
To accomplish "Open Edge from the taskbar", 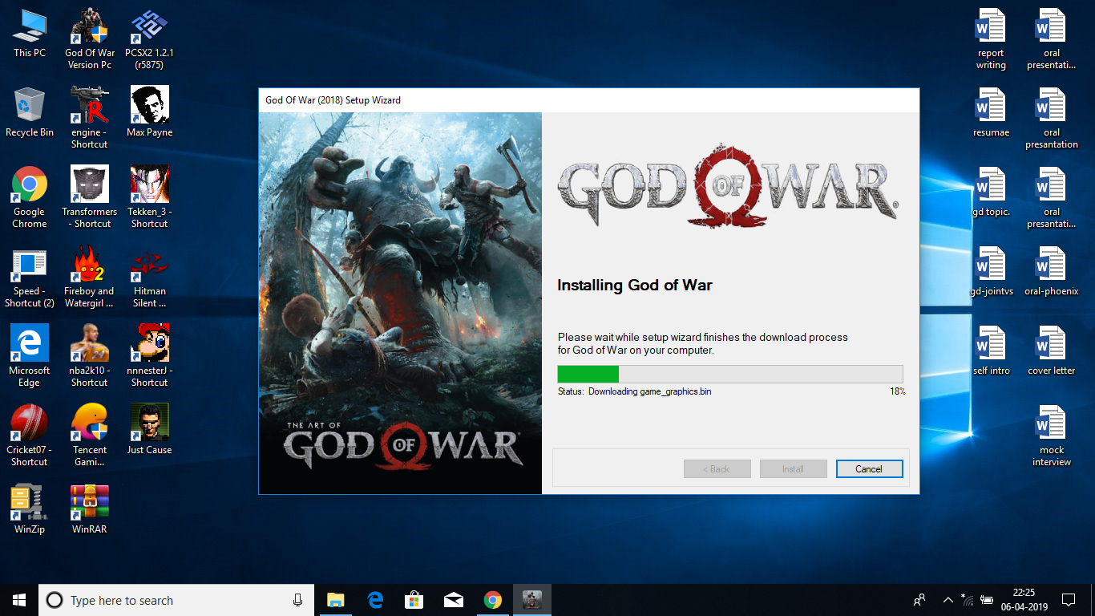I will [374, 600].
